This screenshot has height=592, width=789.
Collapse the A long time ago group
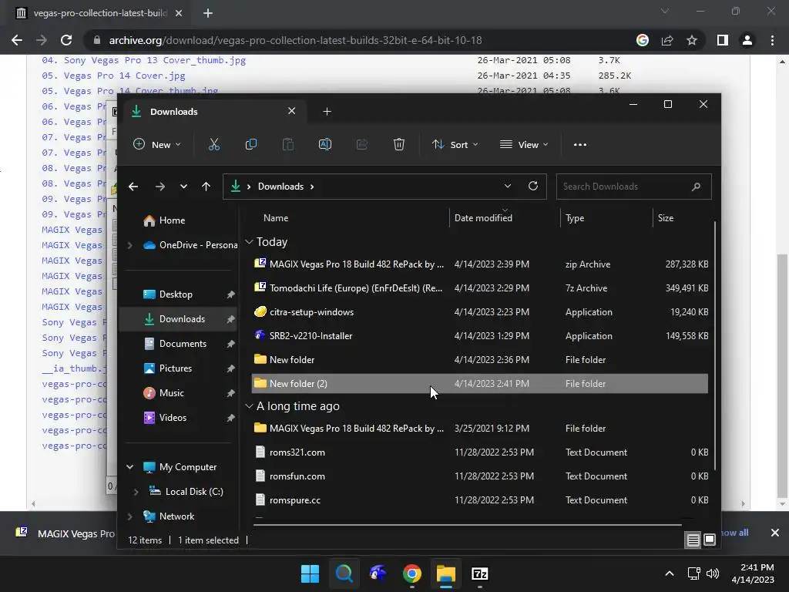tap(249, 406)
